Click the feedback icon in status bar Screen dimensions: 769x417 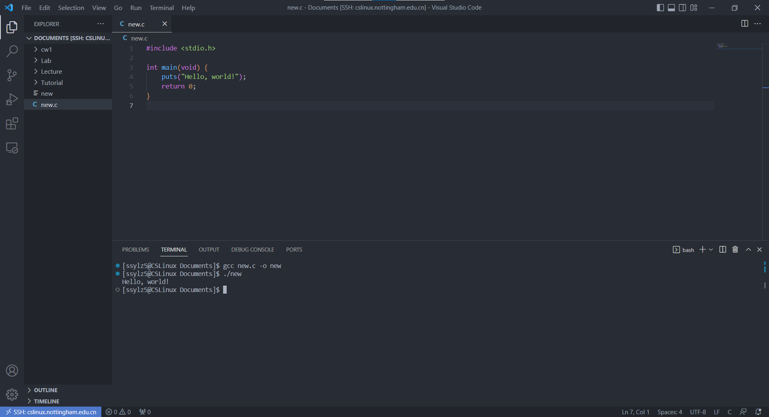click(743, 412)
